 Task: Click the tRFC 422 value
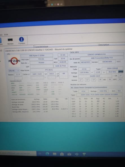[120, 79]
